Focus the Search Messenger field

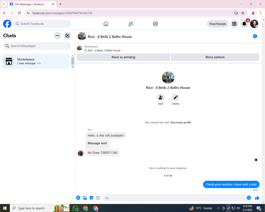point(37,46)
